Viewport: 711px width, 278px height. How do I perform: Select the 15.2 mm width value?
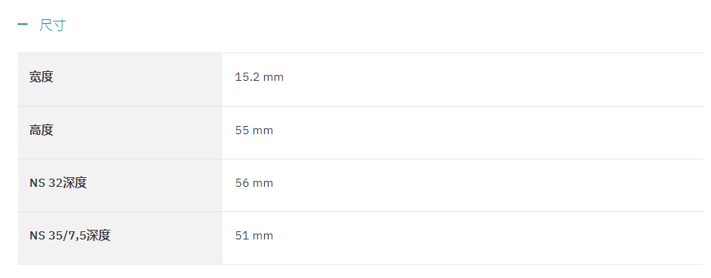pyautogui.click(x=259, y=77)
